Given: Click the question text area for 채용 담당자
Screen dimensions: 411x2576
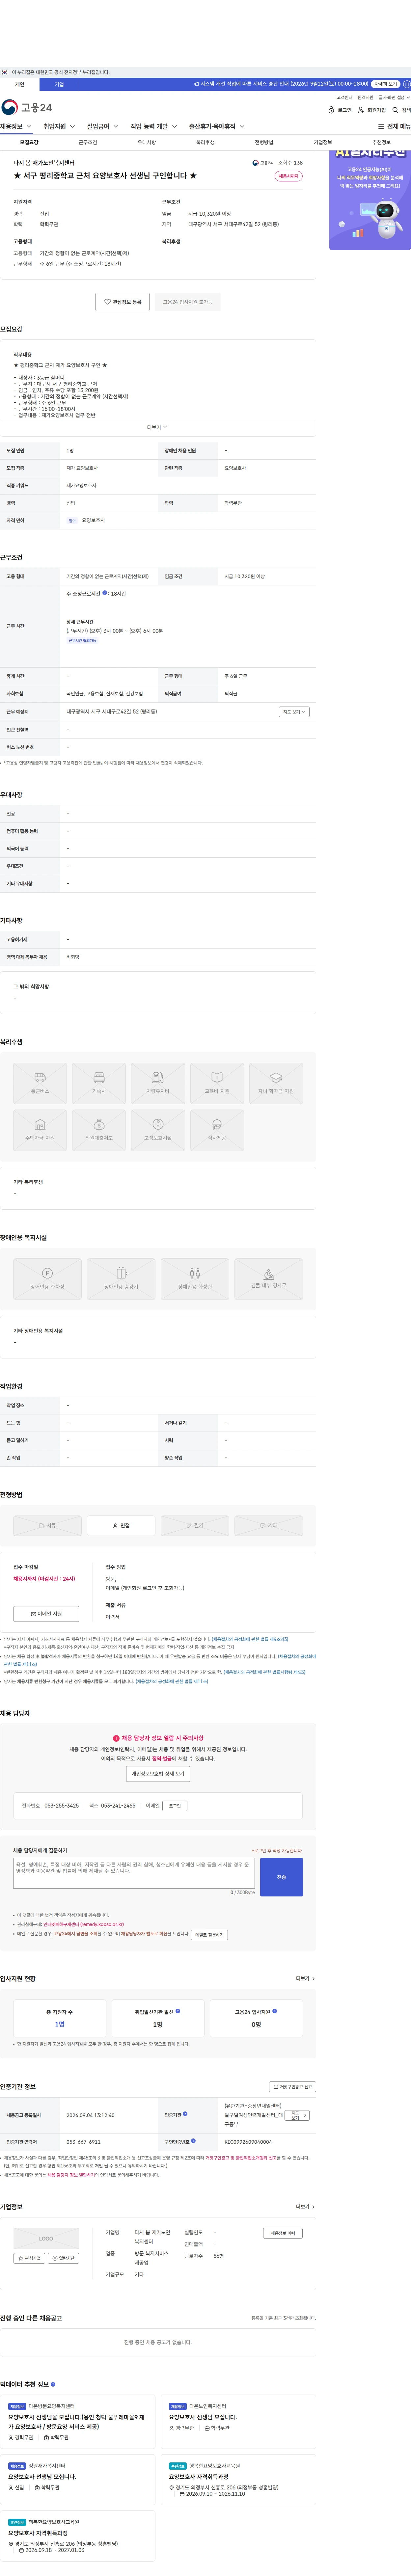Looking at the screenshot, I should [134, 1873].
